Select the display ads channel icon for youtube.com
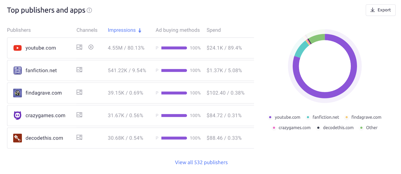Screen dimensions: 401x174 [79, 47]
